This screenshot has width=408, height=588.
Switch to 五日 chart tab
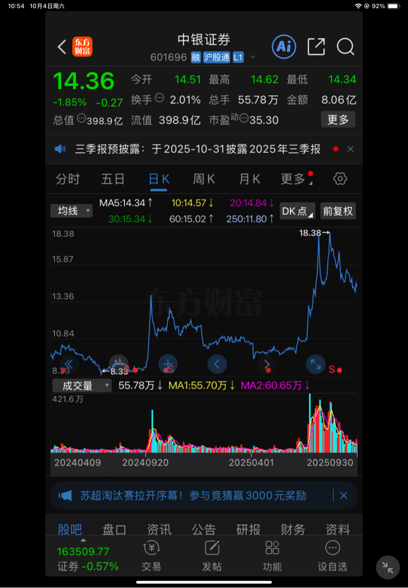[x=113, y=179]
